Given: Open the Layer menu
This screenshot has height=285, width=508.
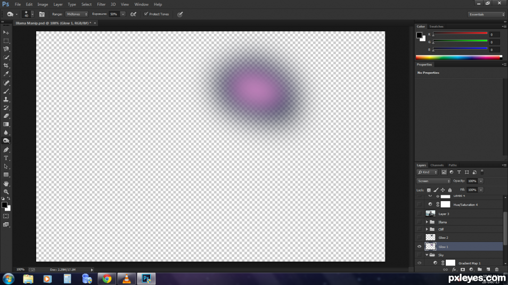Looking at the screenshot, I should point(58,5).
